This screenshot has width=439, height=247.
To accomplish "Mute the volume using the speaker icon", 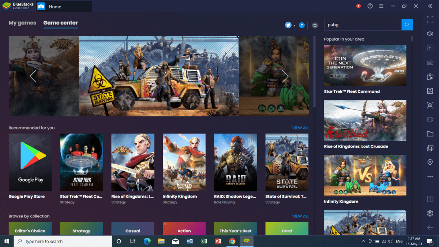I will (430, 34).
